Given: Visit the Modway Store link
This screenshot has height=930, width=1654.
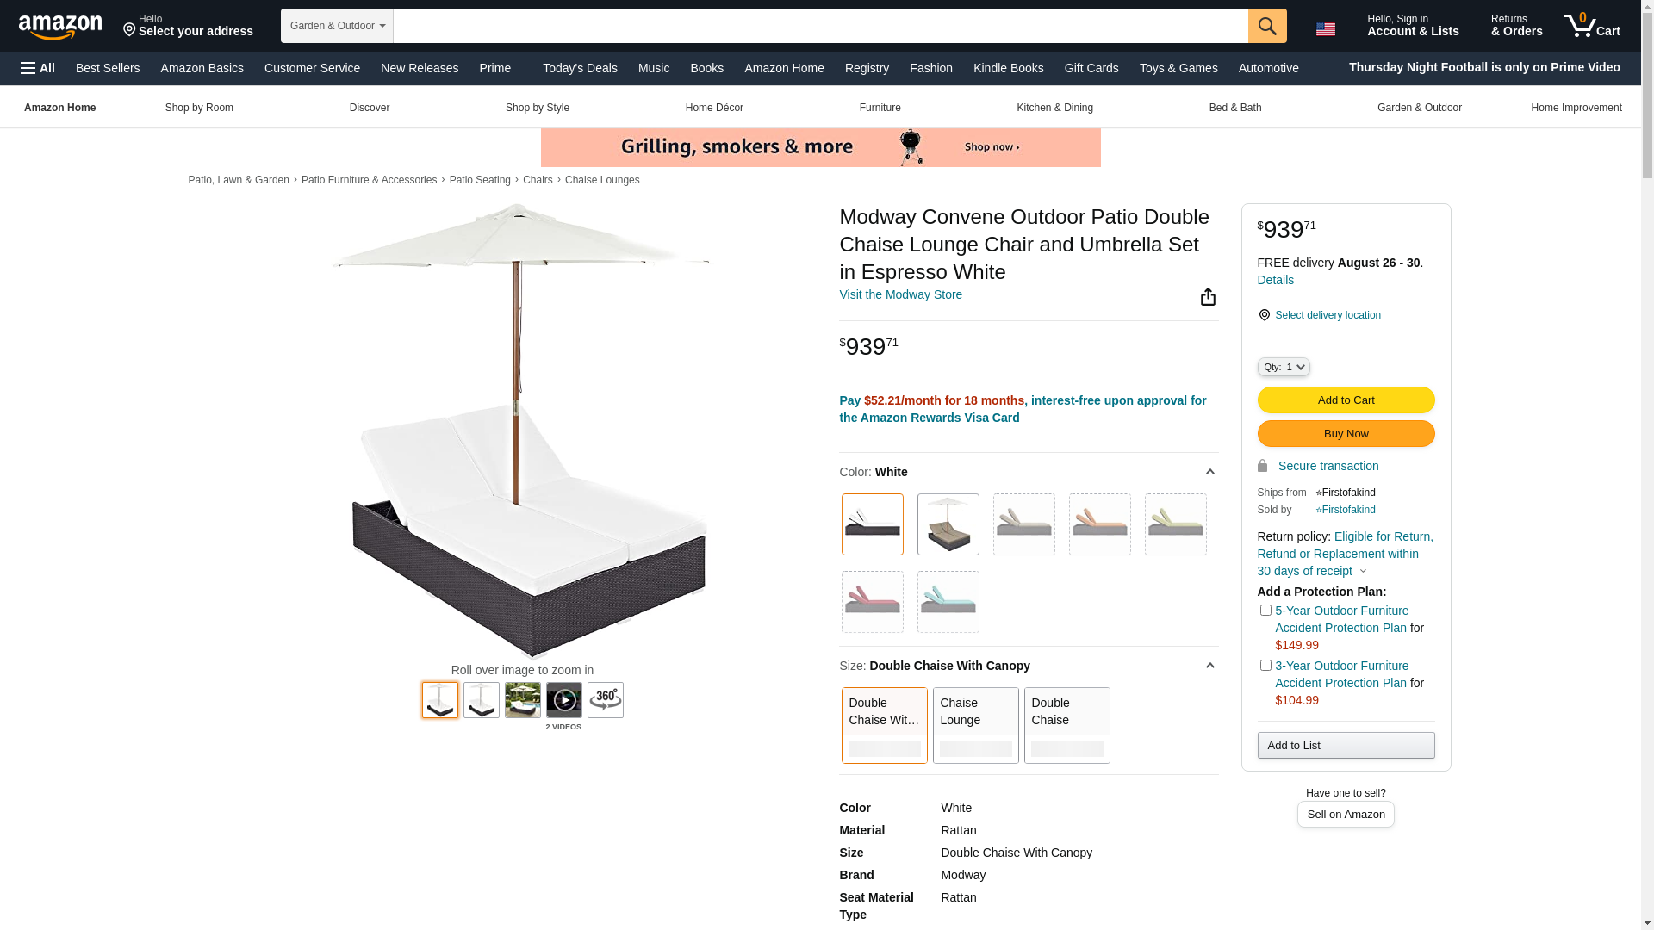Looking at the screenshot, I should [x=900, y=294].
